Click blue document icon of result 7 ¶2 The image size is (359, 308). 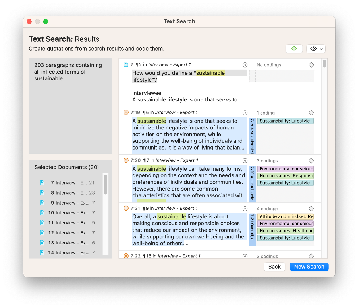126,64
